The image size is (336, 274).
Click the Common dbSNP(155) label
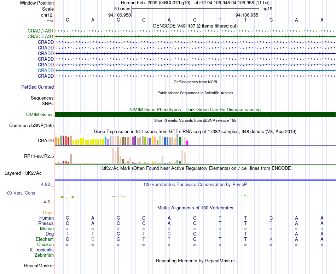click(31, 126)
